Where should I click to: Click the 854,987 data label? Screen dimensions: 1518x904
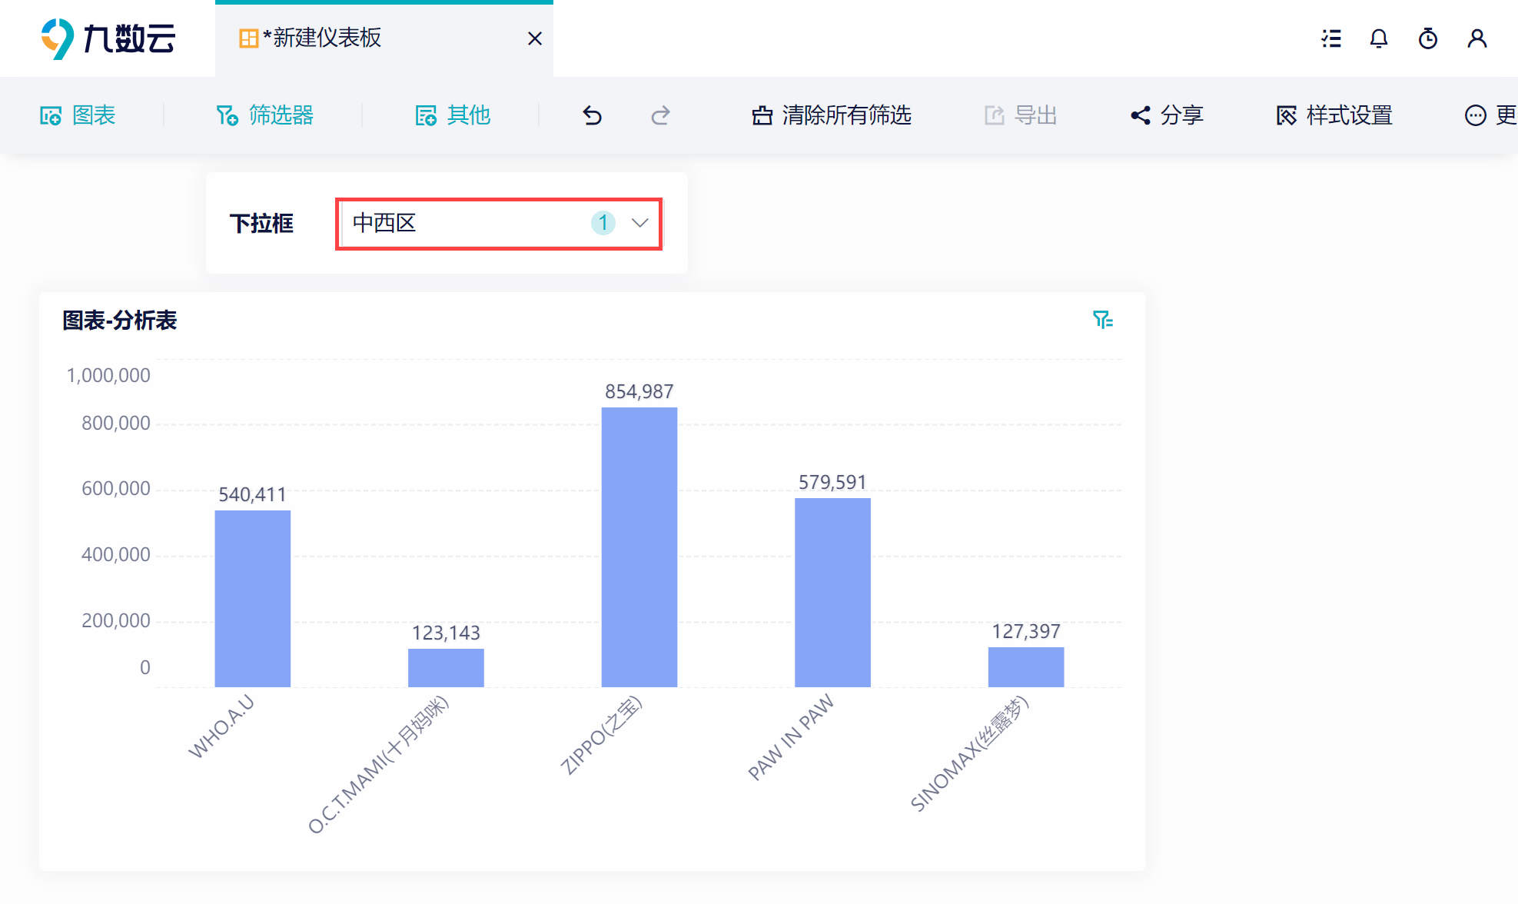(x=639, y=392)
